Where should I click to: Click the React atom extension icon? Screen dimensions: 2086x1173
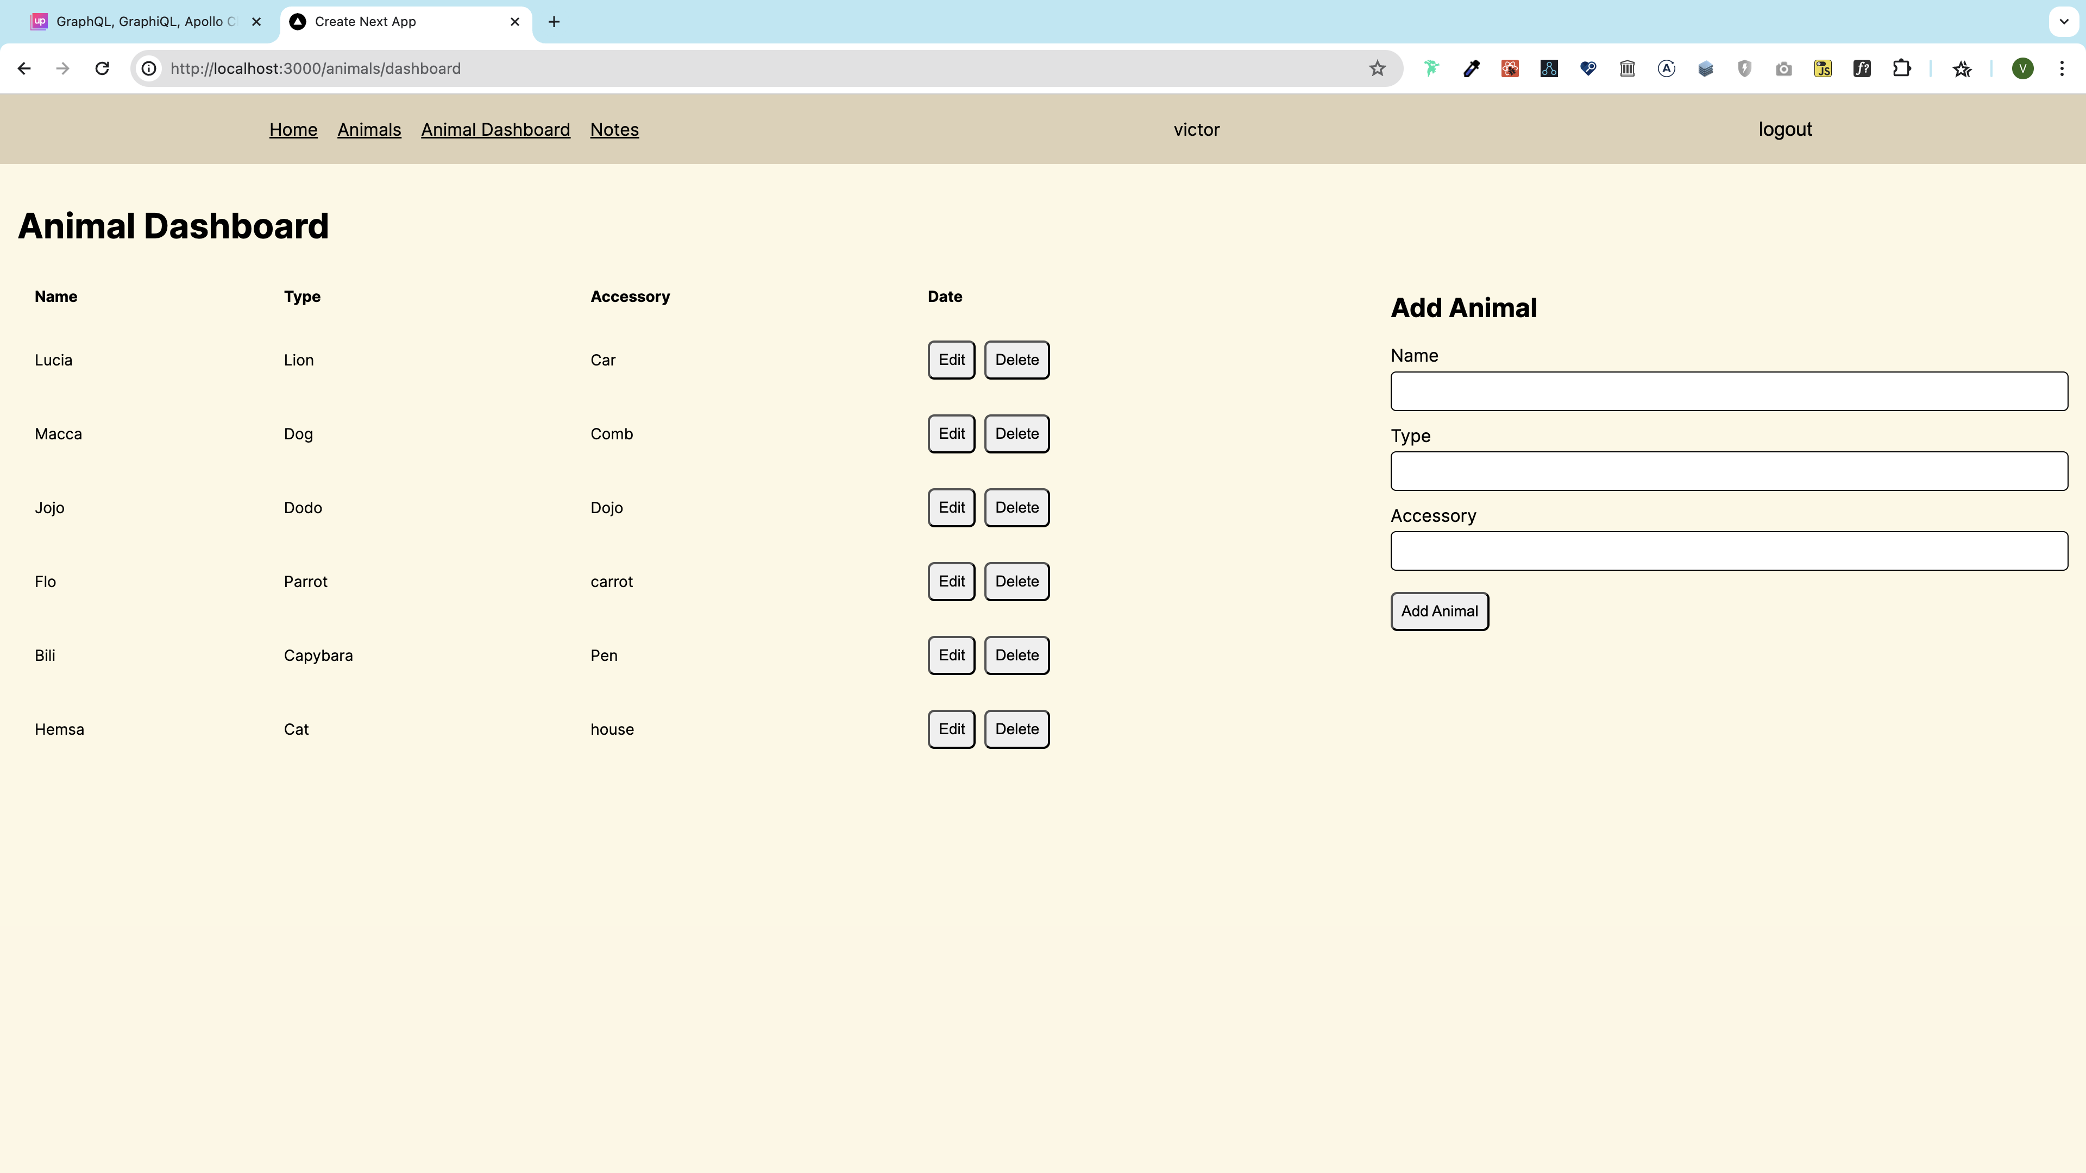[1510, 69]
